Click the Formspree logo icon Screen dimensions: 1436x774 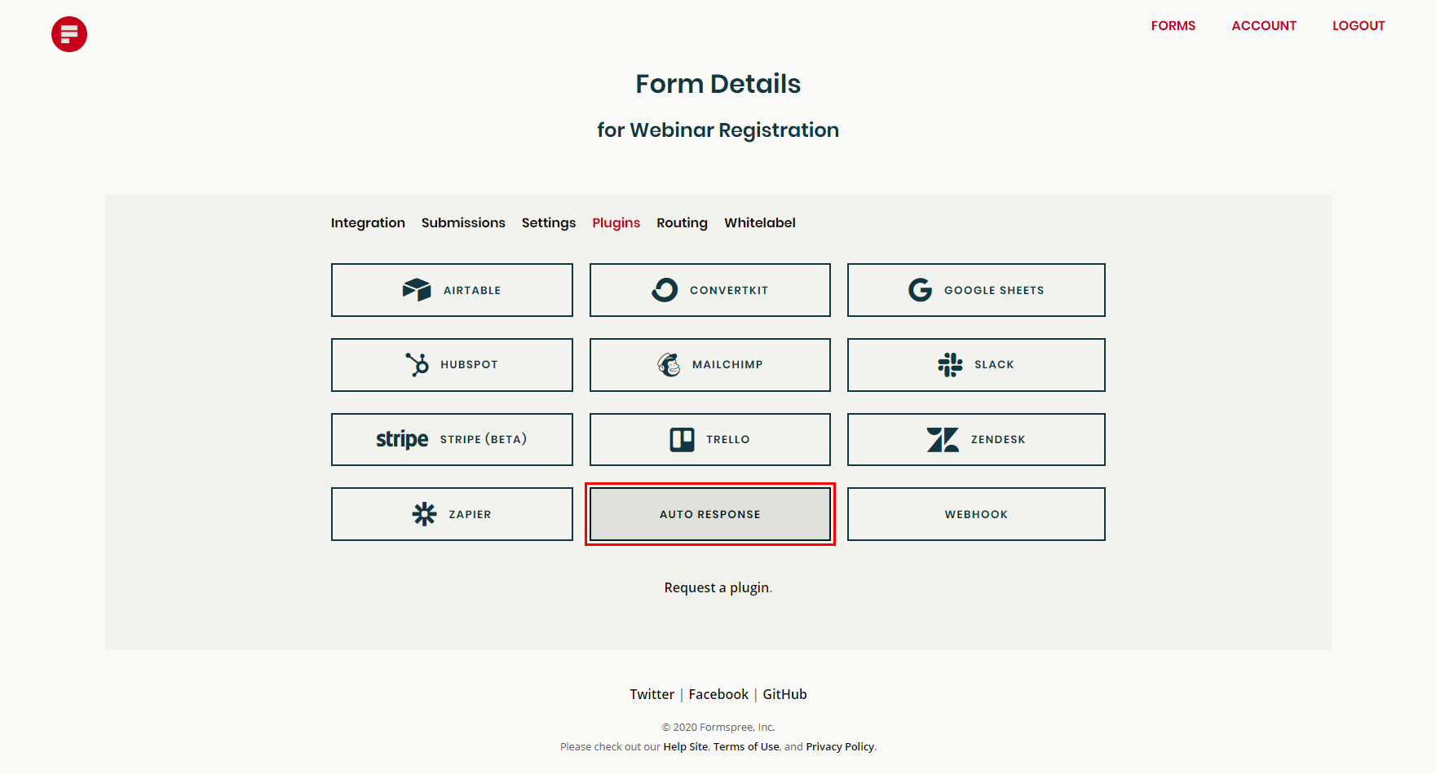coord(69,34)
